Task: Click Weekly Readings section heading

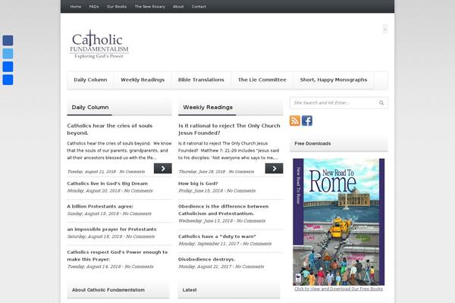Action: click(x=208, y=108)
